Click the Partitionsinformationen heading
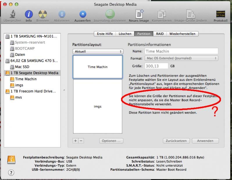Screen dimensions: 232x180 pyautogui.click(x=149, y=45)
